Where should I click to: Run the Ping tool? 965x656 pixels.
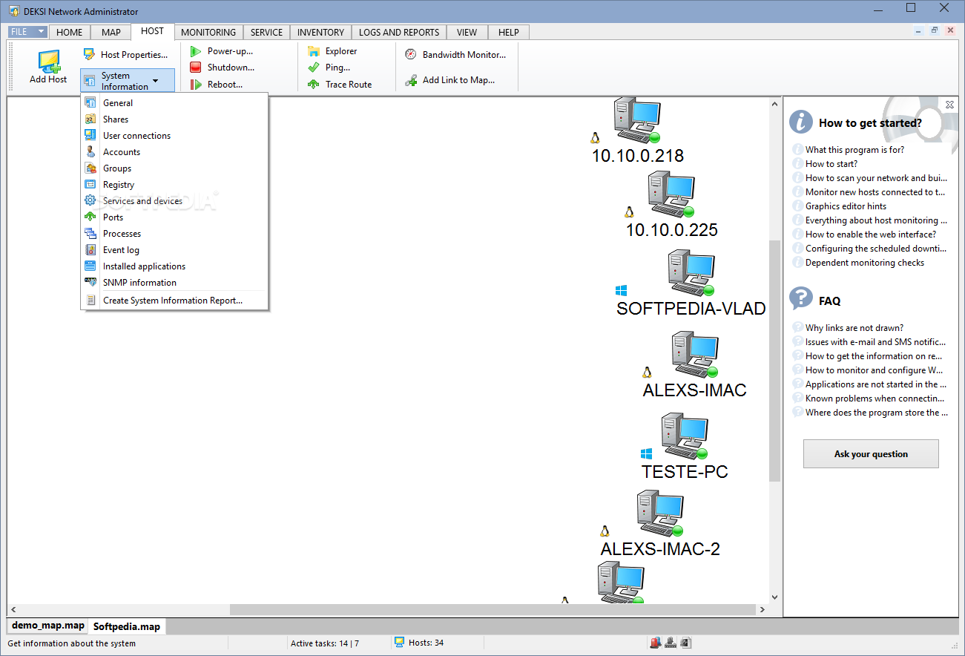click(x=329, y=68)
